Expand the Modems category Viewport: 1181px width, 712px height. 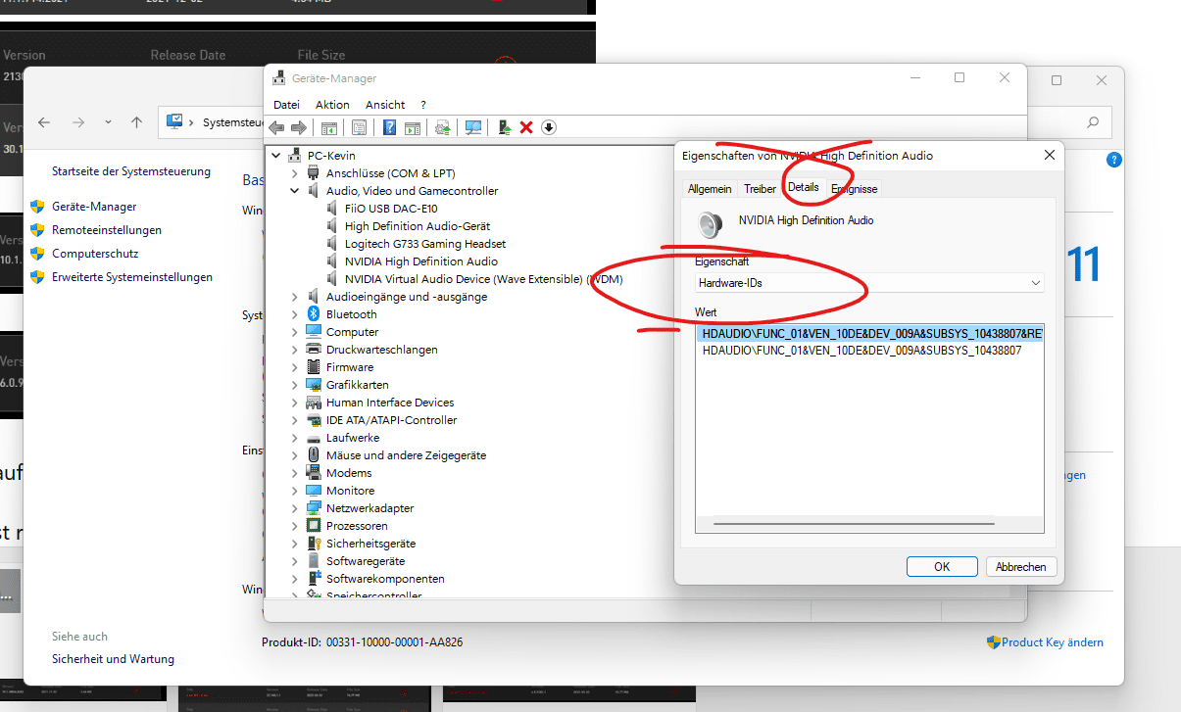(x=295, y=473)
